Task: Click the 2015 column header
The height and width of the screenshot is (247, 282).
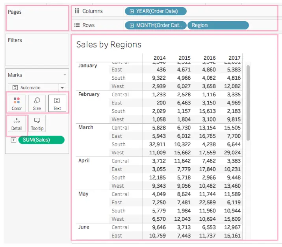Action: click(x=185, y=58)
